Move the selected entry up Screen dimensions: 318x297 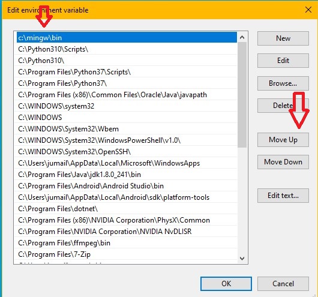(283, 140)
